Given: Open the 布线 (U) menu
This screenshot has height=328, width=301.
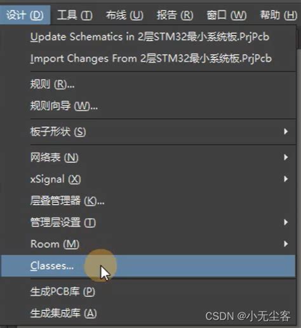Looking at the screenshot, I should [x=124, y=15].
